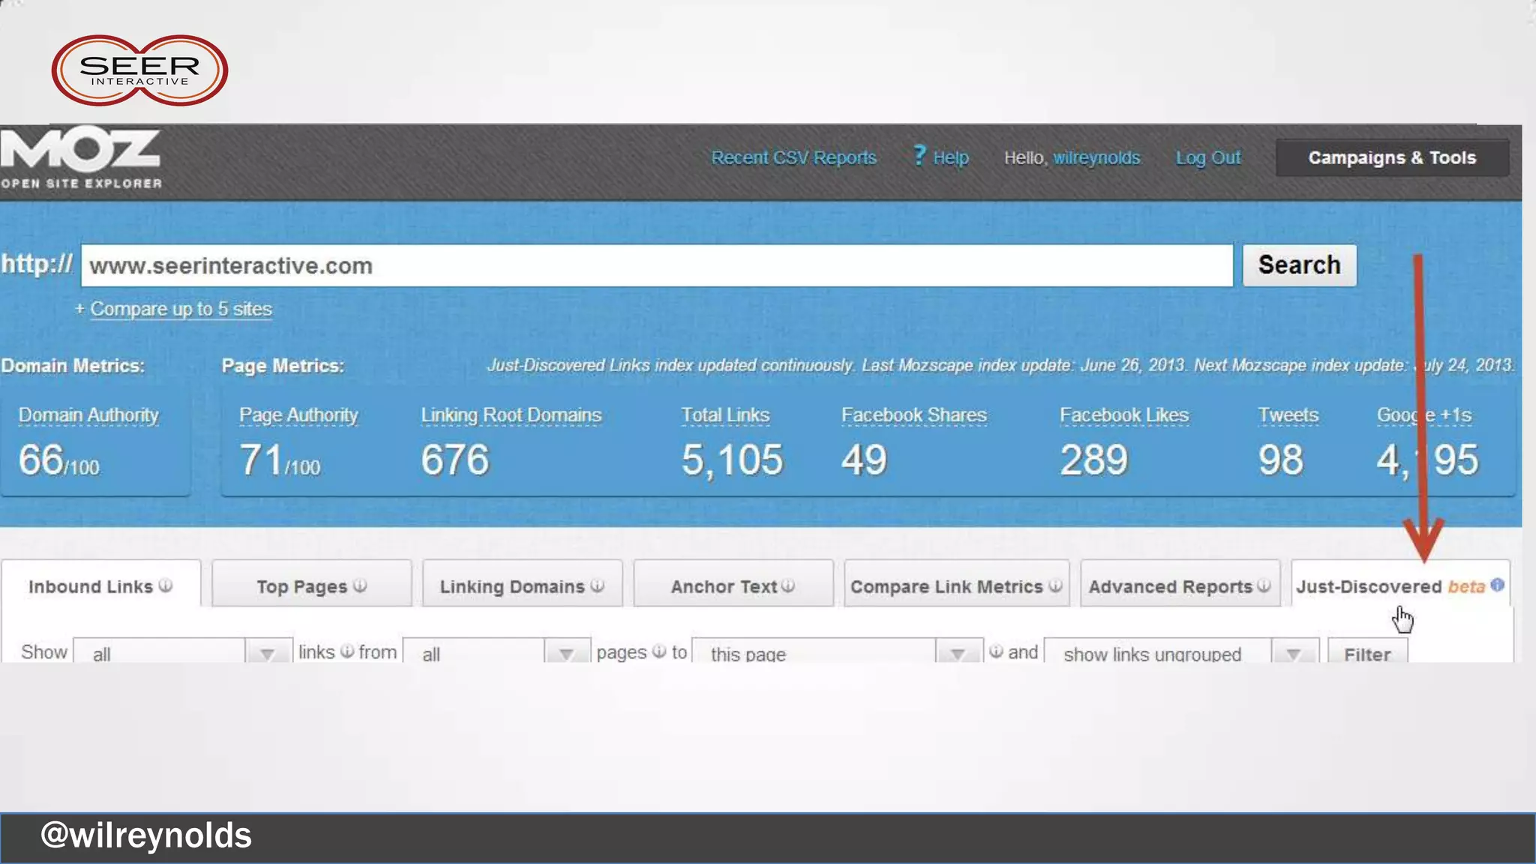Viewport: 1536px width, 864px height.
Task: Click the info icon next to Inbound Links
Action: (166, 585)
